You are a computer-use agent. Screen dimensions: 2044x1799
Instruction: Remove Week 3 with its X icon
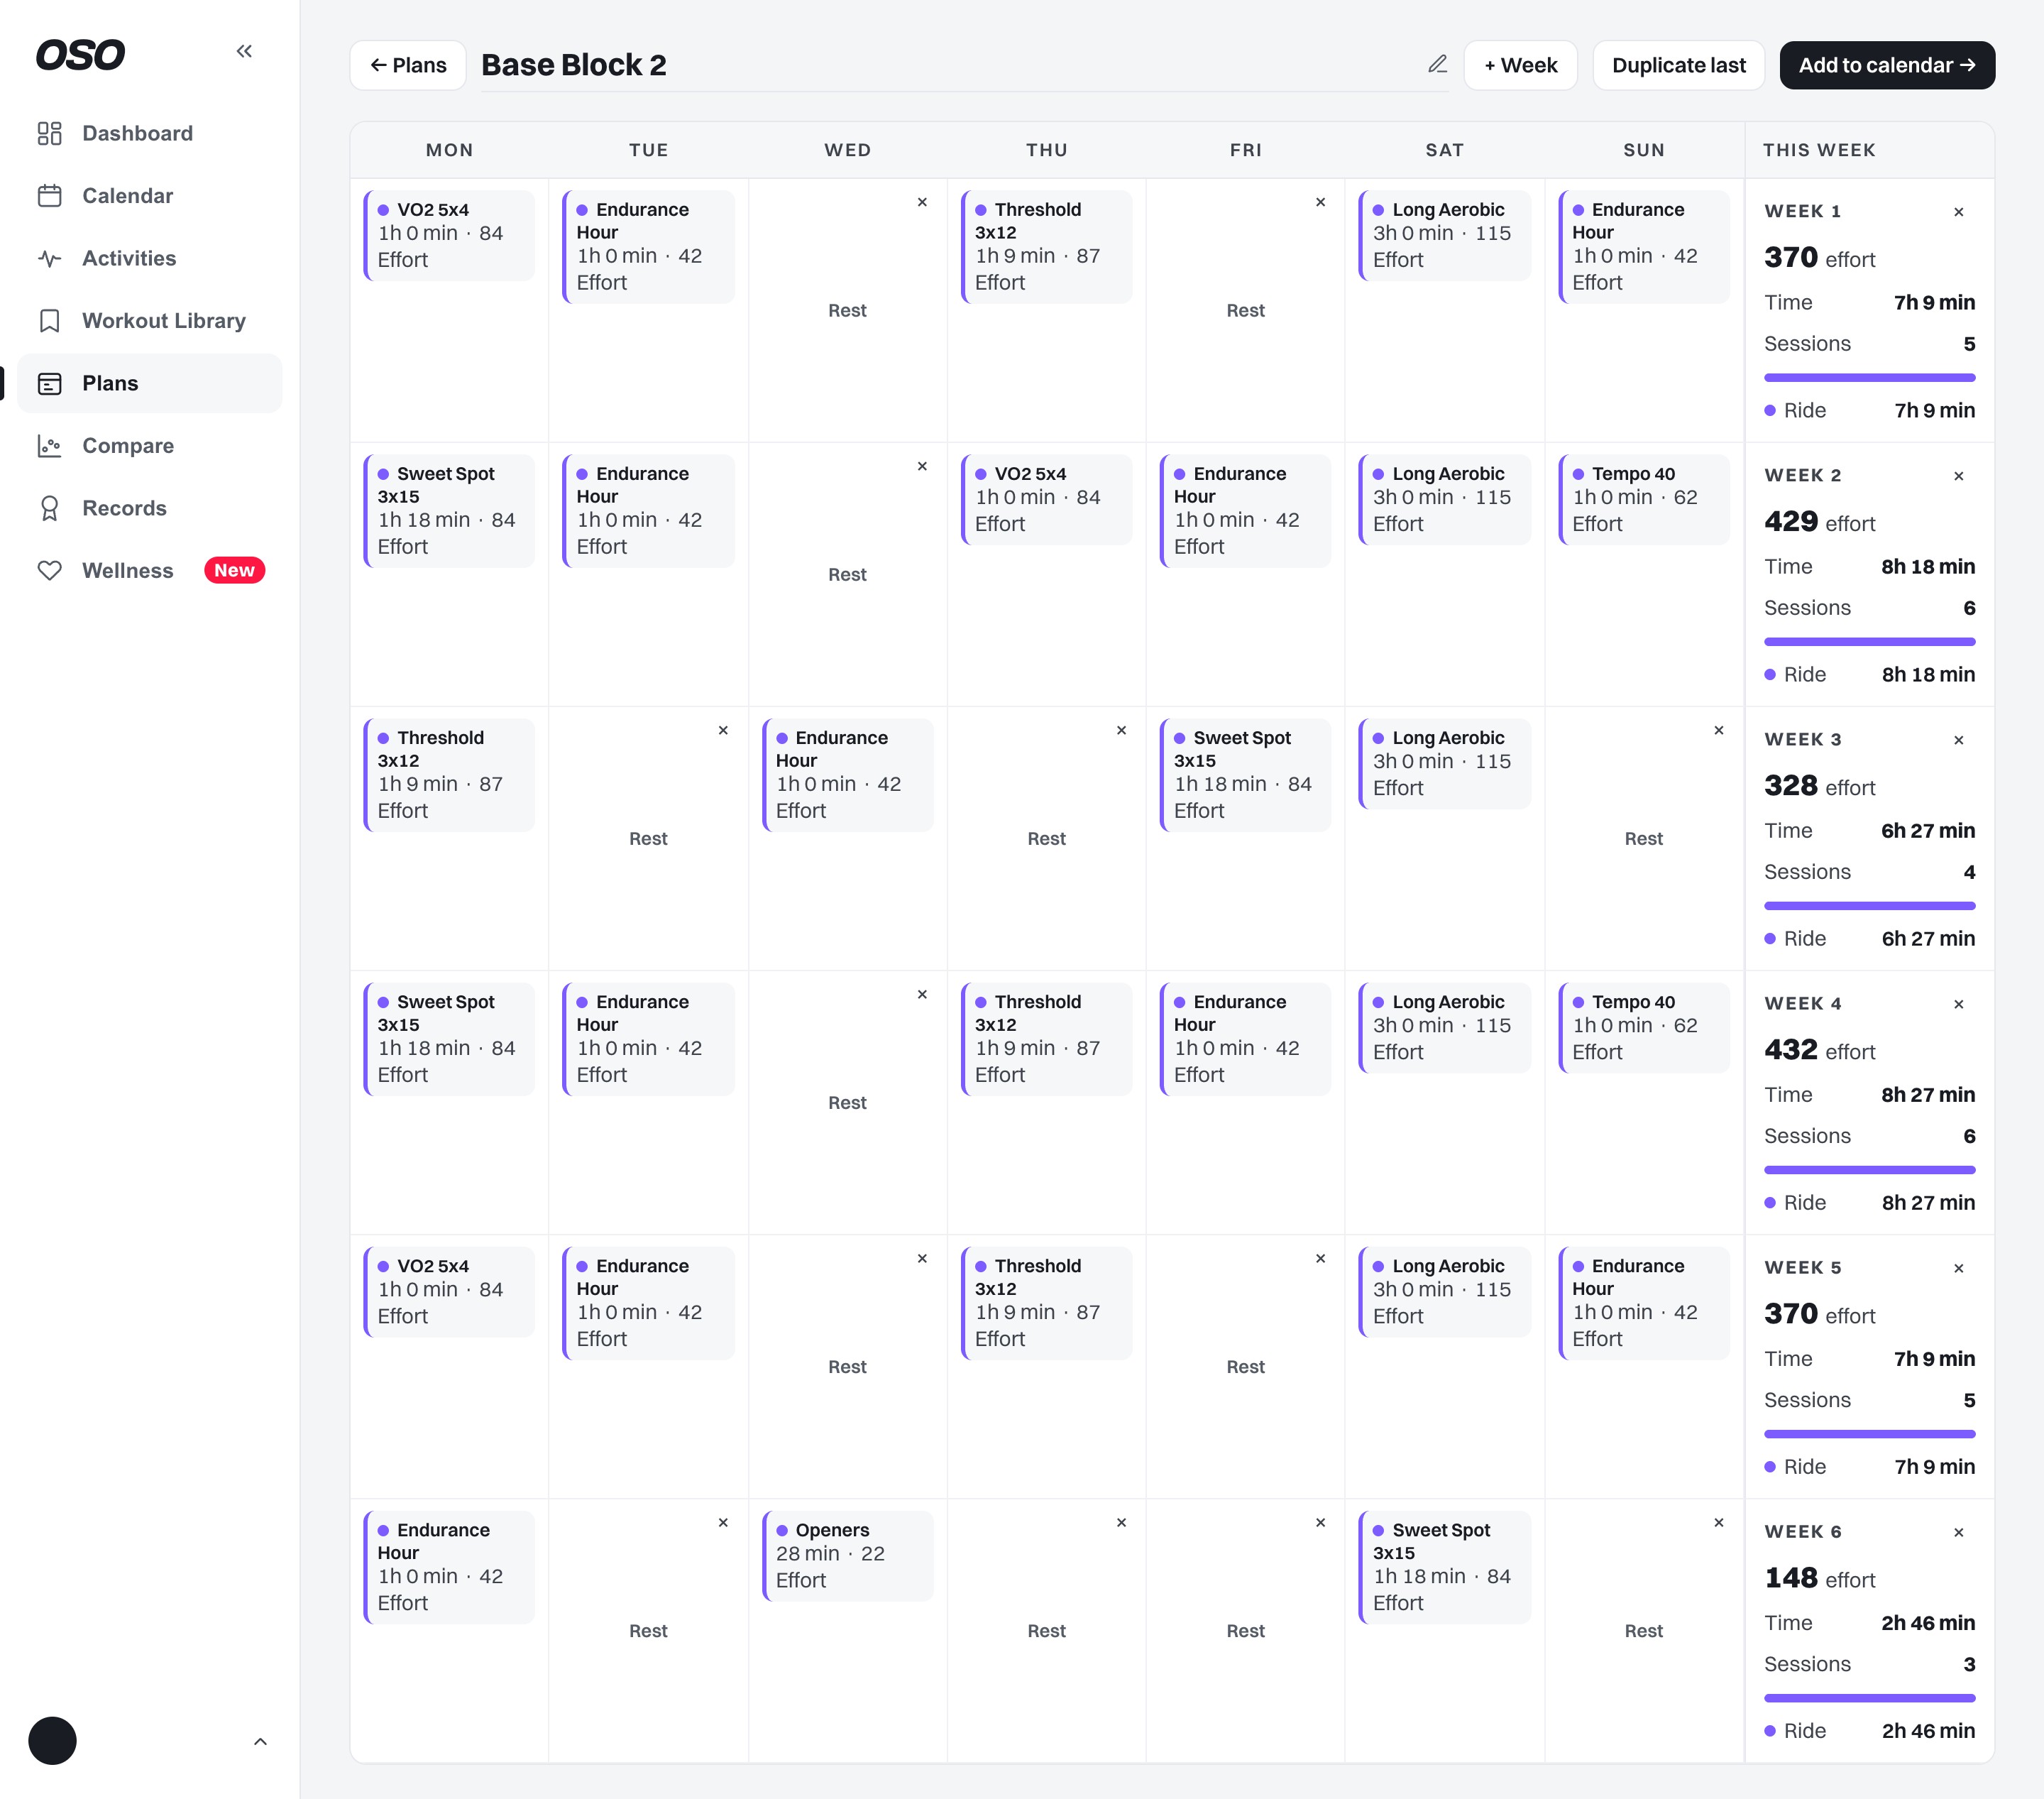point(1958,740)
